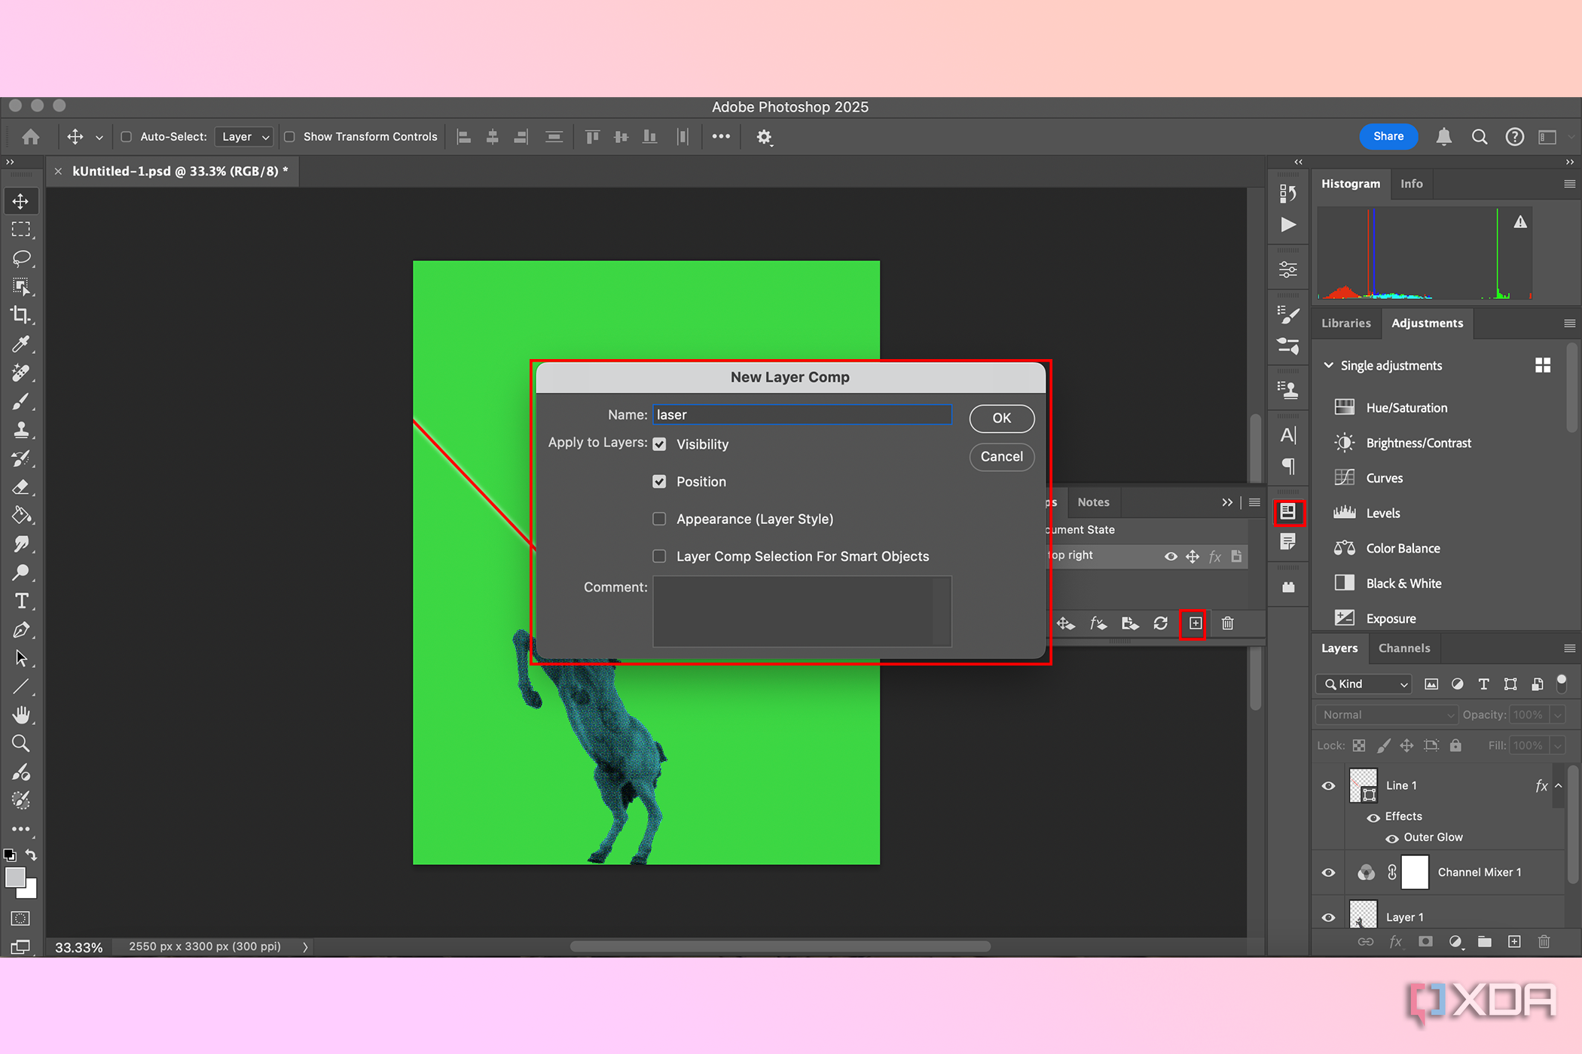This screenshot has height=1054, width=1582.
Task: Open the Home screen icon
Action: [x=31, y=137]
